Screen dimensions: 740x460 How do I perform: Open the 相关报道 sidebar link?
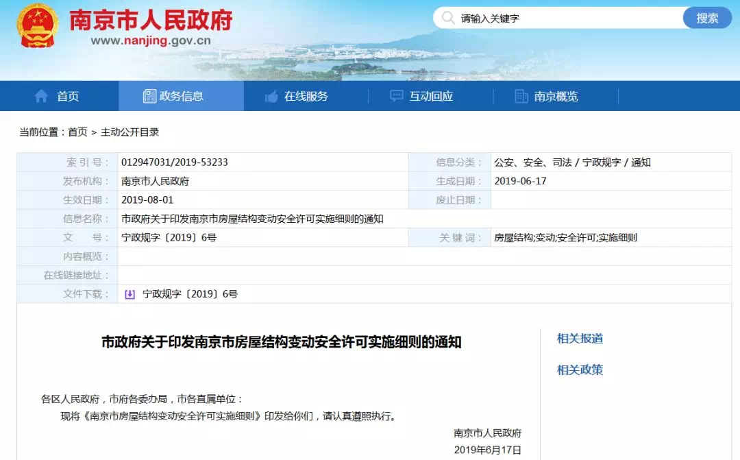coord(580,338)
